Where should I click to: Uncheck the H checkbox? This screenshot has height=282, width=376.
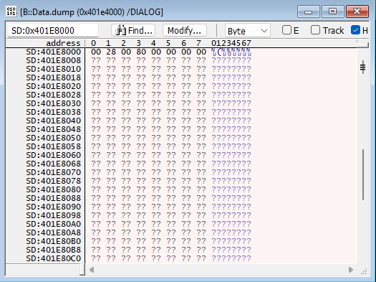click(x=355, y=30)
